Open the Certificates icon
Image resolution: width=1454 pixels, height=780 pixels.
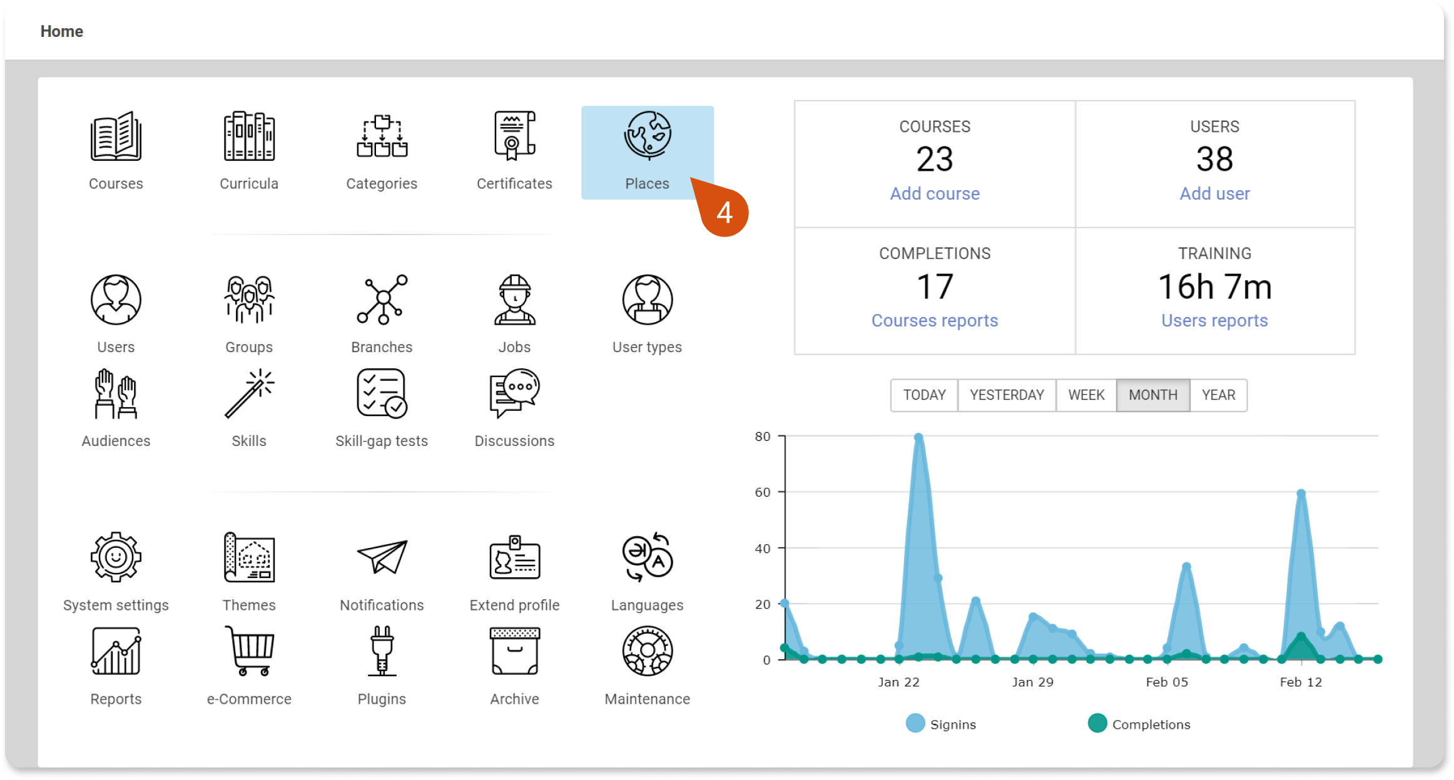pyautogui.click(x=514, y=136)
